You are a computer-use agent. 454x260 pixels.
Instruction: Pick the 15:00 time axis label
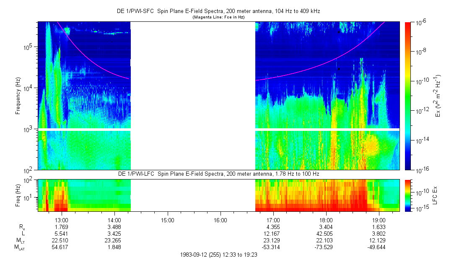[167, 220]
